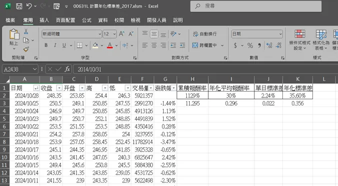Click the decrease indent icon
The image size is (338, 186).
pos(173,45)
